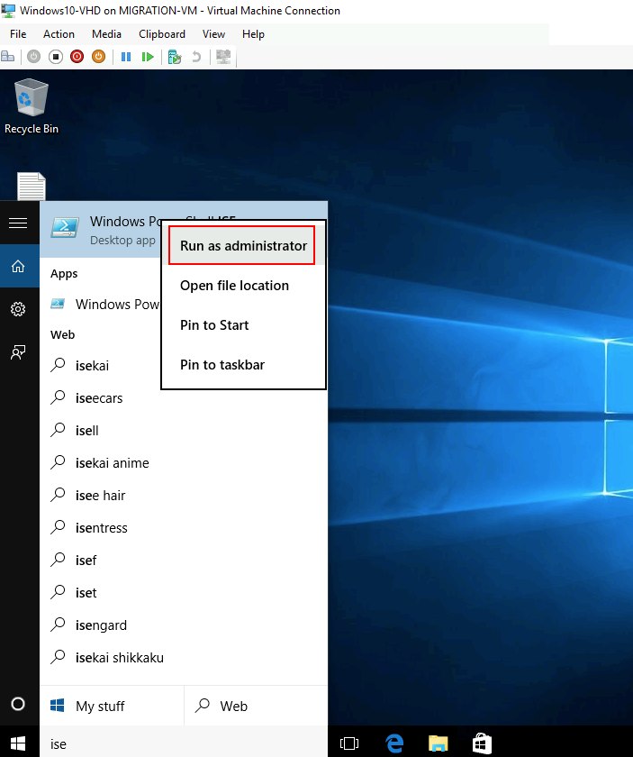This screenshot has width=633, height=757.
Task: Open the File menu
Action: click(x=18, y=34)
